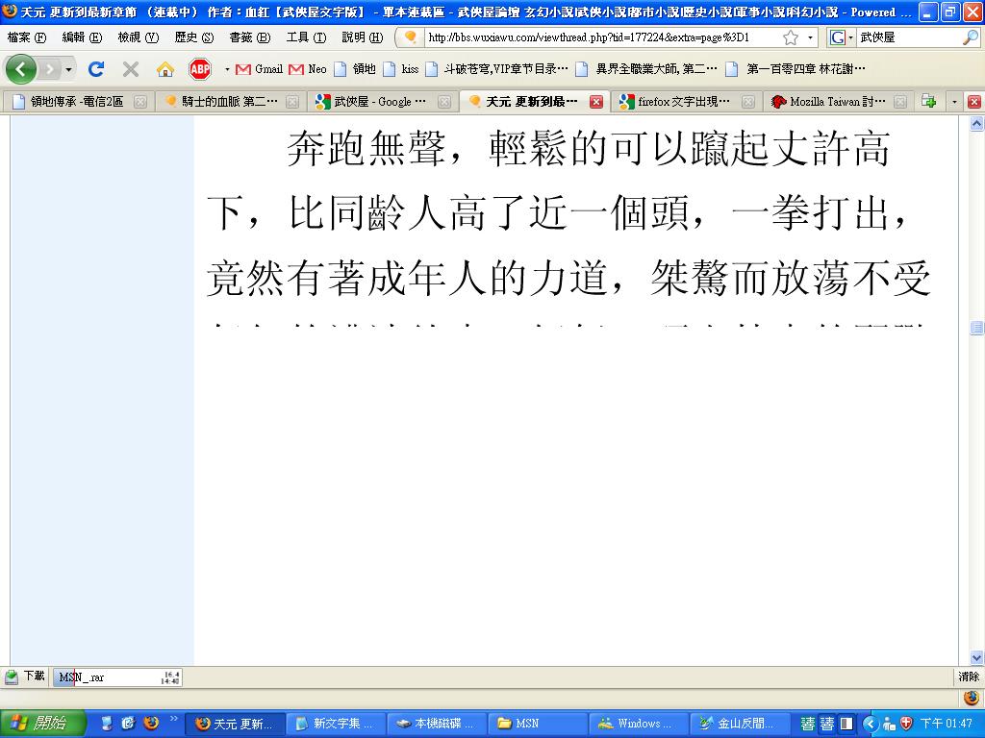The height and width of the screenshot is (738, 985).
Task: Click the Internet Explorer quick launch icon
Action: 128,723
